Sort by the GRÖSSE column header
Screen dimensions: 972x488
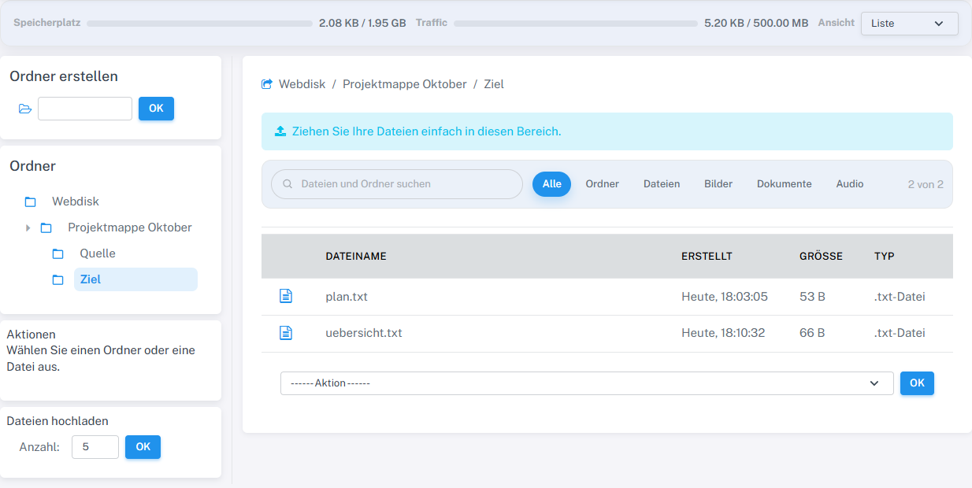(x=821, y=256)
